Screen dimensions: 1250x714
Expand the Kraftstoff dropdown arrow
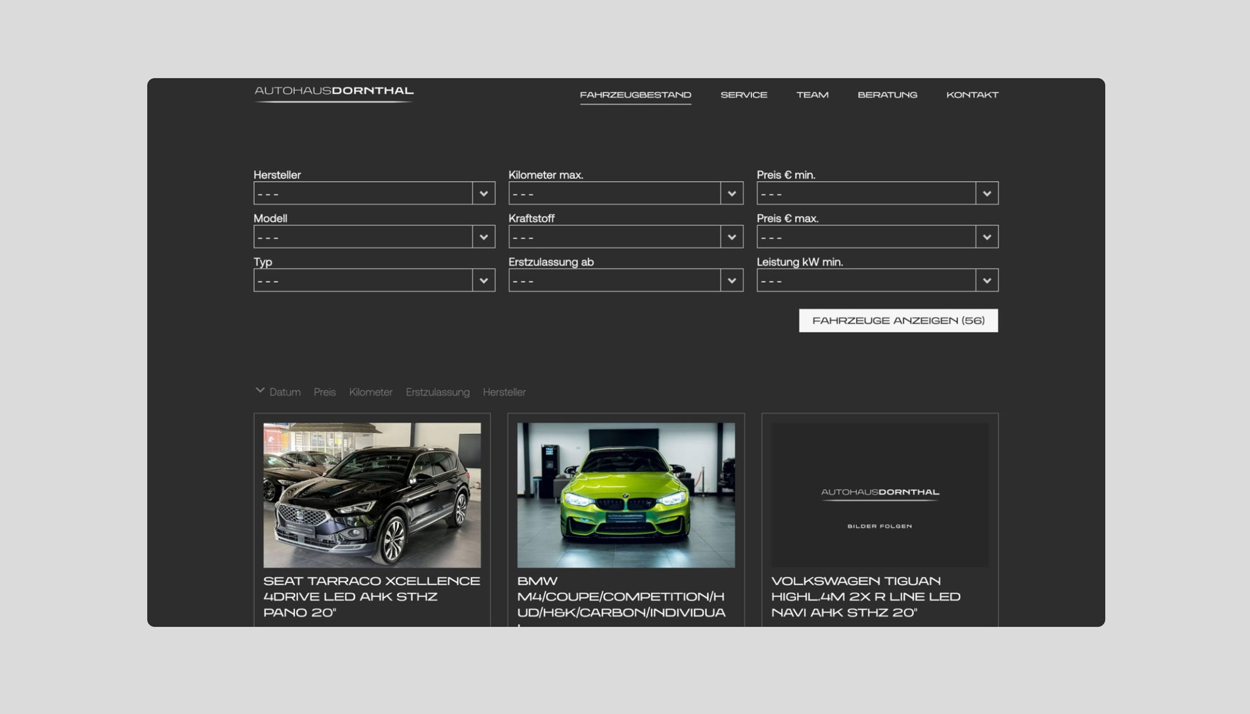tap(732, 237)
